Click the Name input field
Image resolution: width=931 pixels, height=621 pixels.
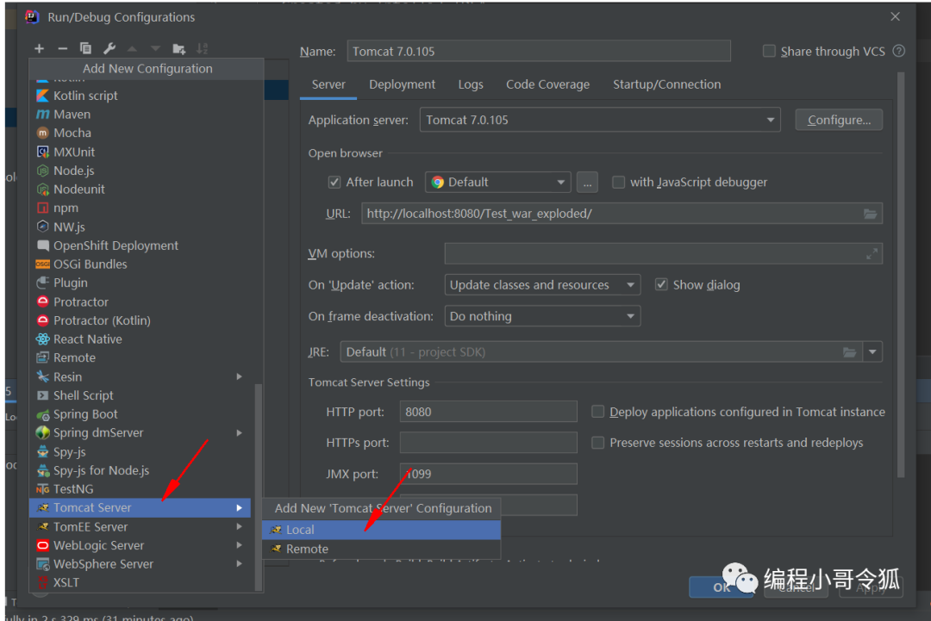point(539,51)
